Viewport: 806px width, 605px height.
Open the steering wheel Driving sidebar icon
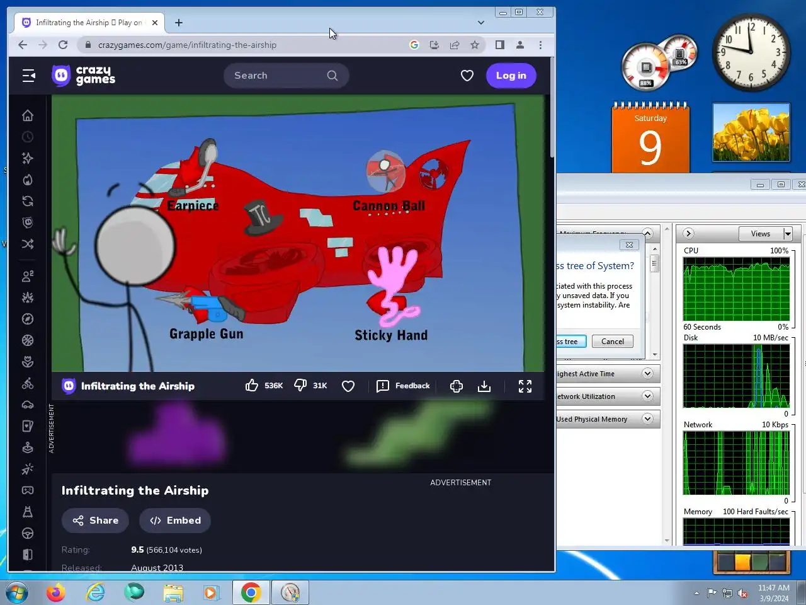(x=28, y=533)
